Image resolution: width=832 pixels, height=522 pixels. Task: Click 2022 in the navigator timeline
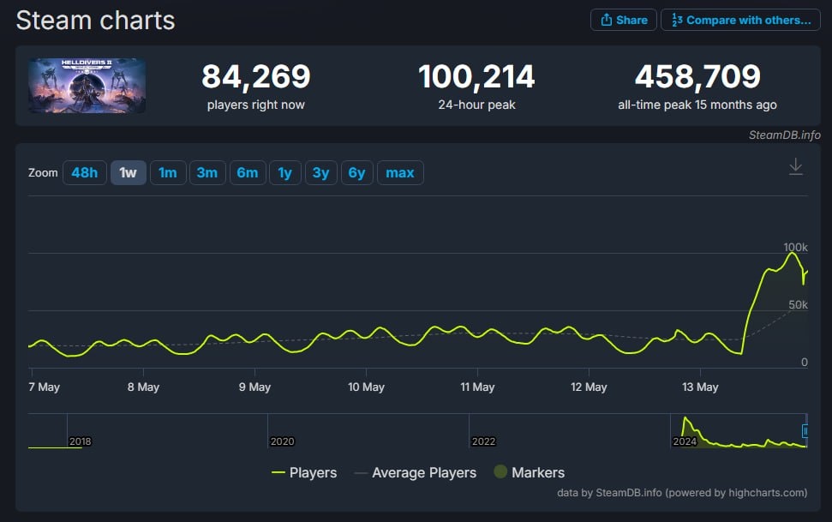(483, 441)
